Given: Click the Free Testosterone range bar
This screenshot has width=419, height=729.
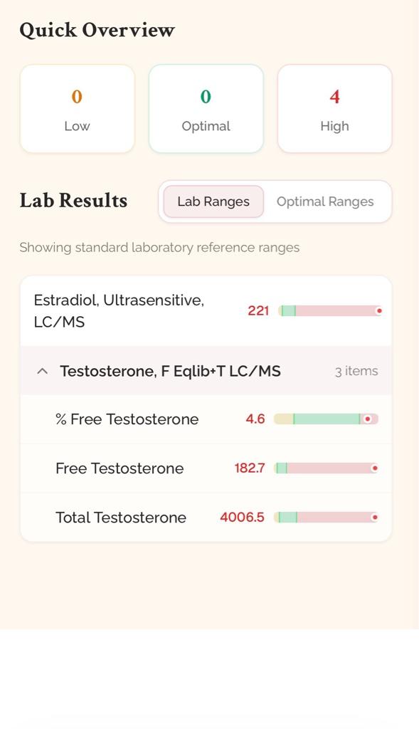Looking at the screenshot, I should click(x=326, y=468).
